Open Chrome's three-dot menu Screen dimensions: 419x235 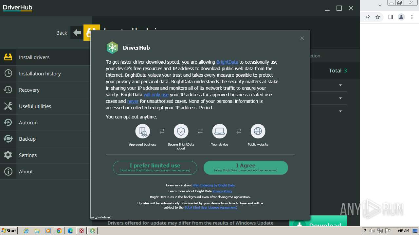click(412, 17)
